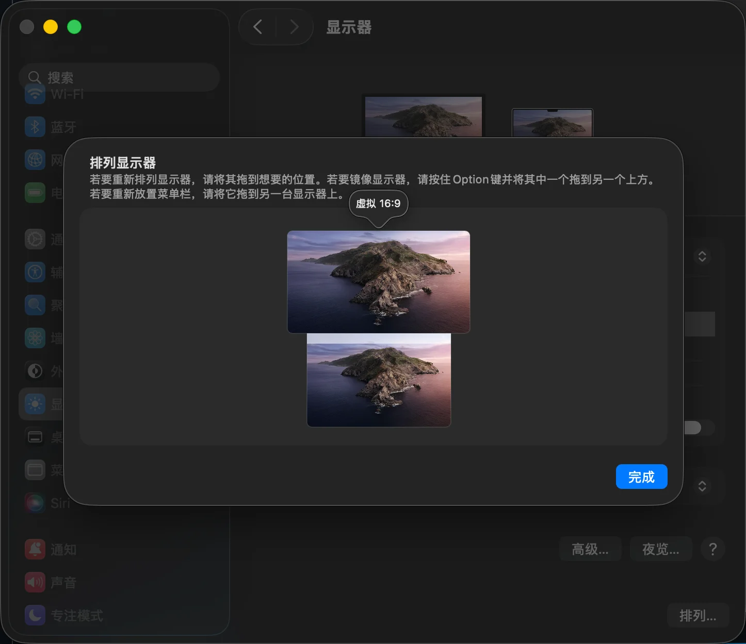The height and width of the screenshot is (644, 746).
Task: Click the 夜览... Night Shift button
Action: point(660,549)
